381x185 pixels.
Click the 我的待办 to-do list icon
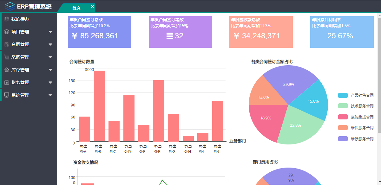(x=7, y=19)
